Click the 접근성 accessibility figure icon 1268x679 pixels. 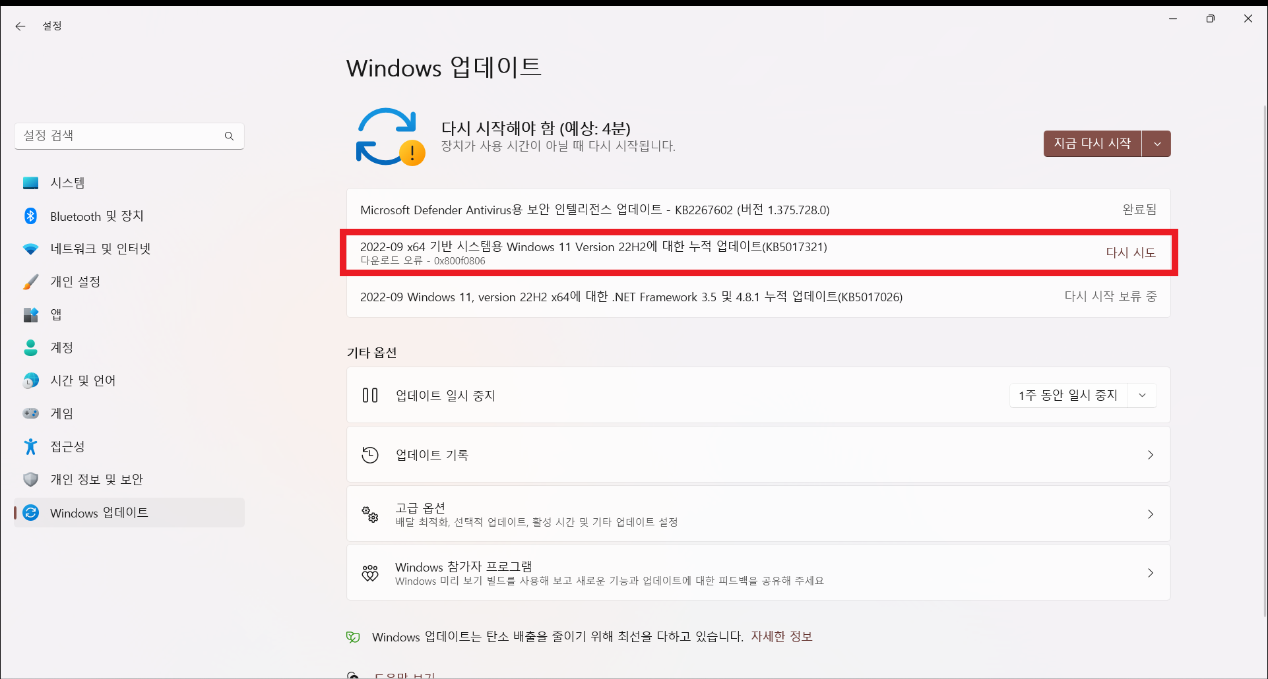point(30,446)
